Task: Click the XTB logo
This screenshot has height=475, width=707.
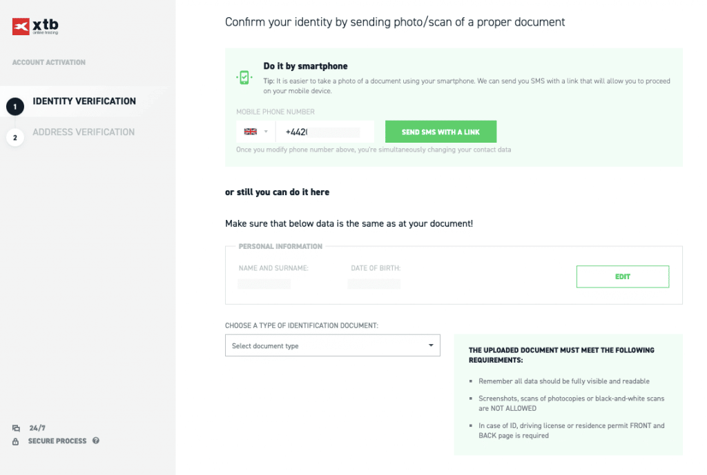Action: pos(35,27)
